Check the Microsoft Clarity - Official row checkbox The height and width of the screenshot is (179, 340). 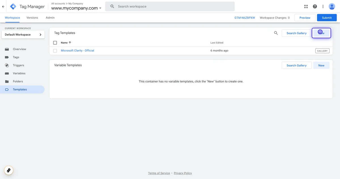55,51
